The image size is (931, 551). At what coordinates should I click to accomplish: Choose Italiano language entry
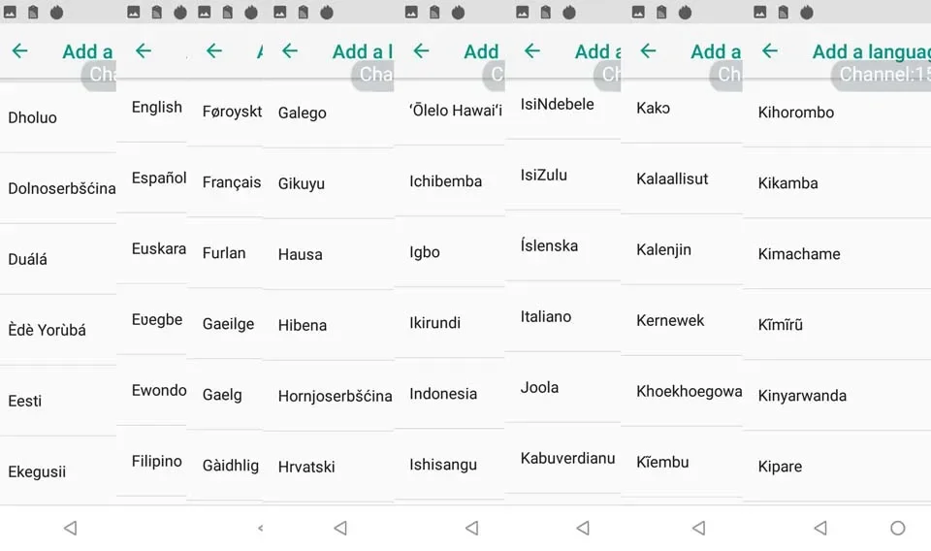(562, 316)
